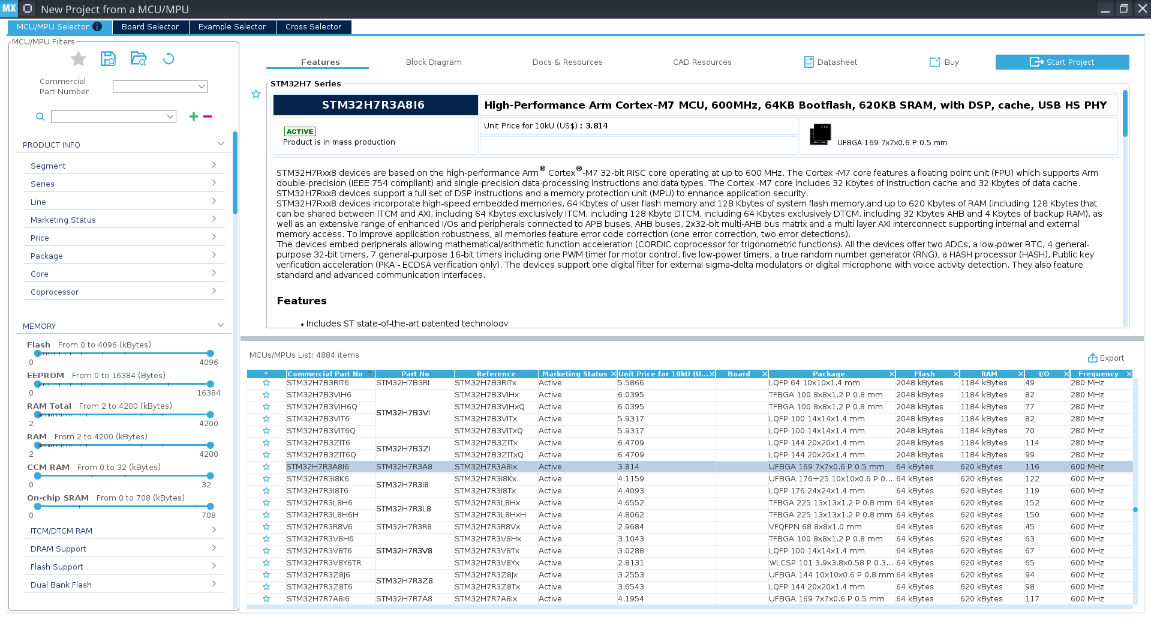This screenshot has width=1151, height=620.
Task: Collapse the MEMORY section
Action: [x=220, y=325]
